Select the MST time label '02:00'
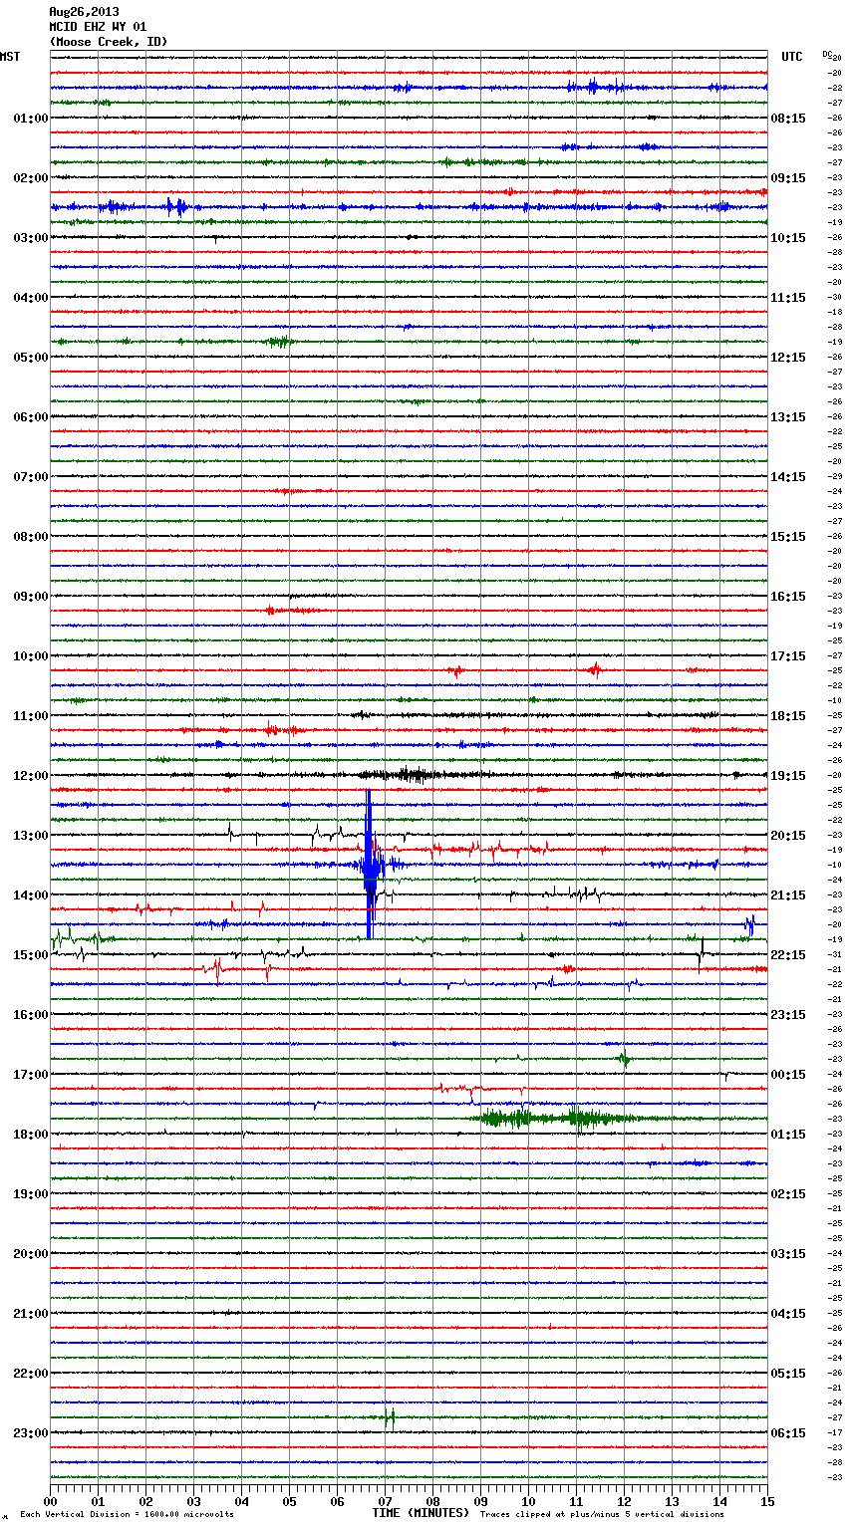This screenshot has height=1528, width=847. tap(30, 177)
